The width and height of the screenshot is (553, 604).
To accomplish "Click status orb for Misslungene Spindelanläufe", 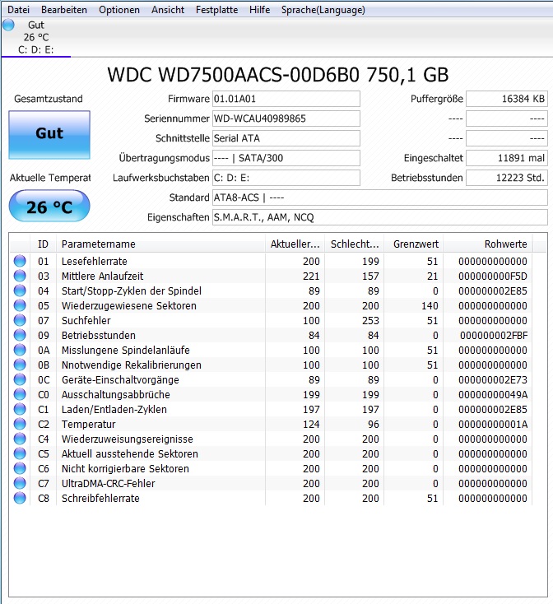I will [20, 350].
